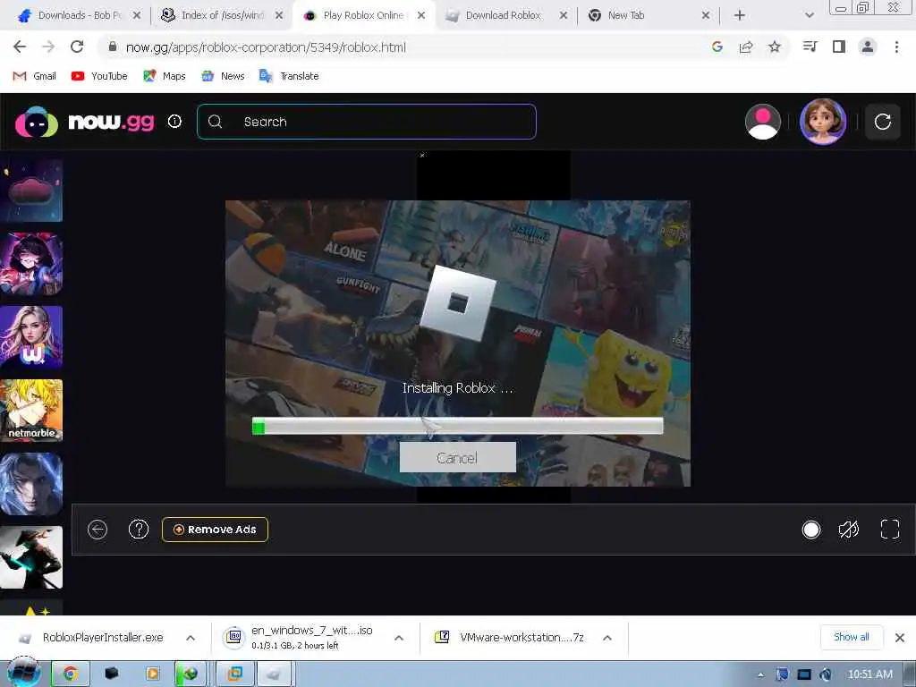Close the downloads bar
This screenshot has width=916, height=687.
900,637
